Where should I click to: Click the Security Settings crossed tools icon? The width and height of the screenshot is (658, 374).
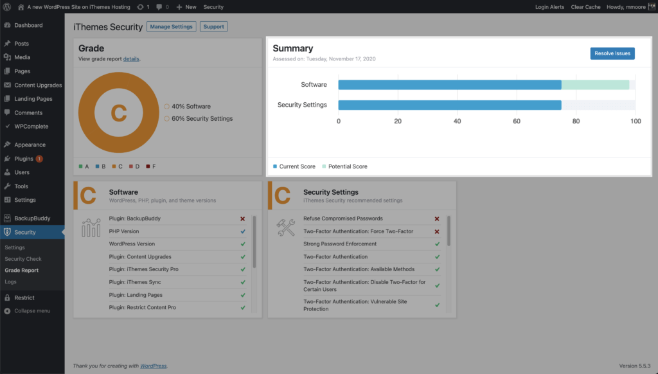click(x=286, y=227)
